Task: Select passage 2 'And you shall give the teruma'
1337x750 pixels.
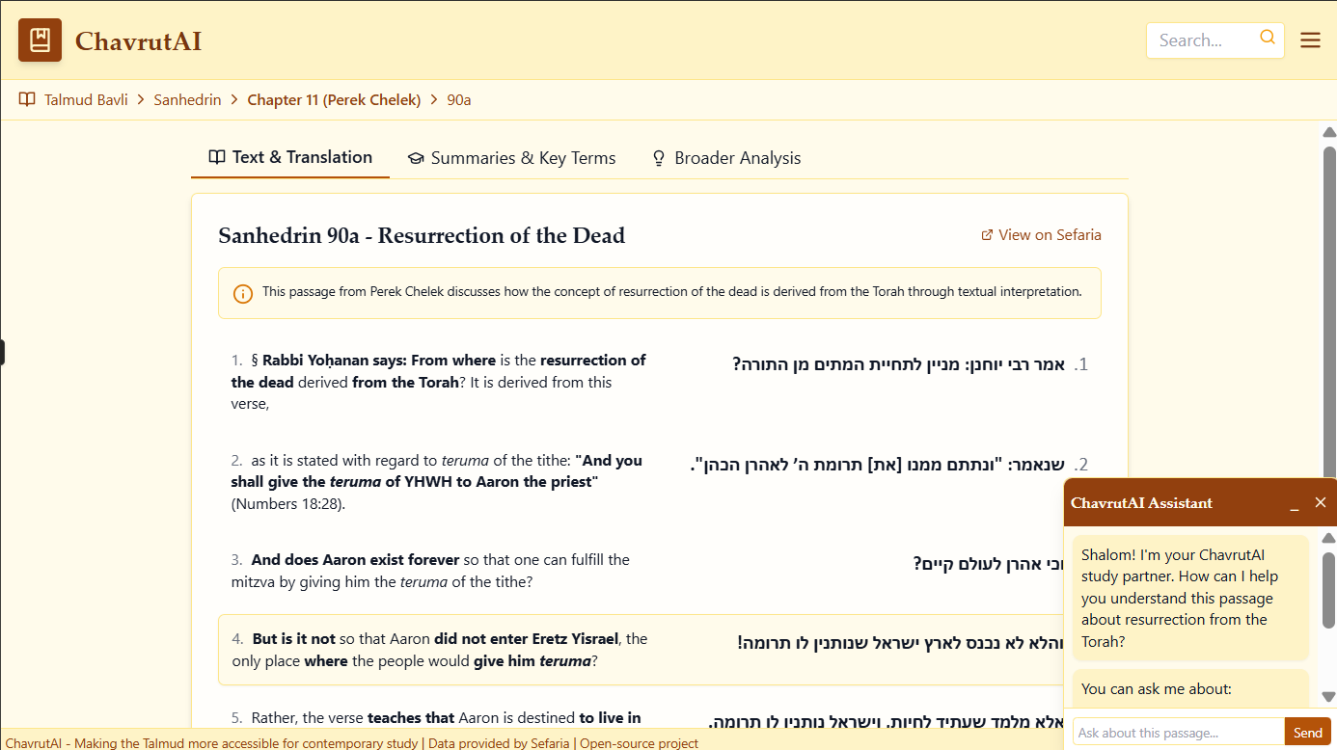Action: [x=436, y=482]
